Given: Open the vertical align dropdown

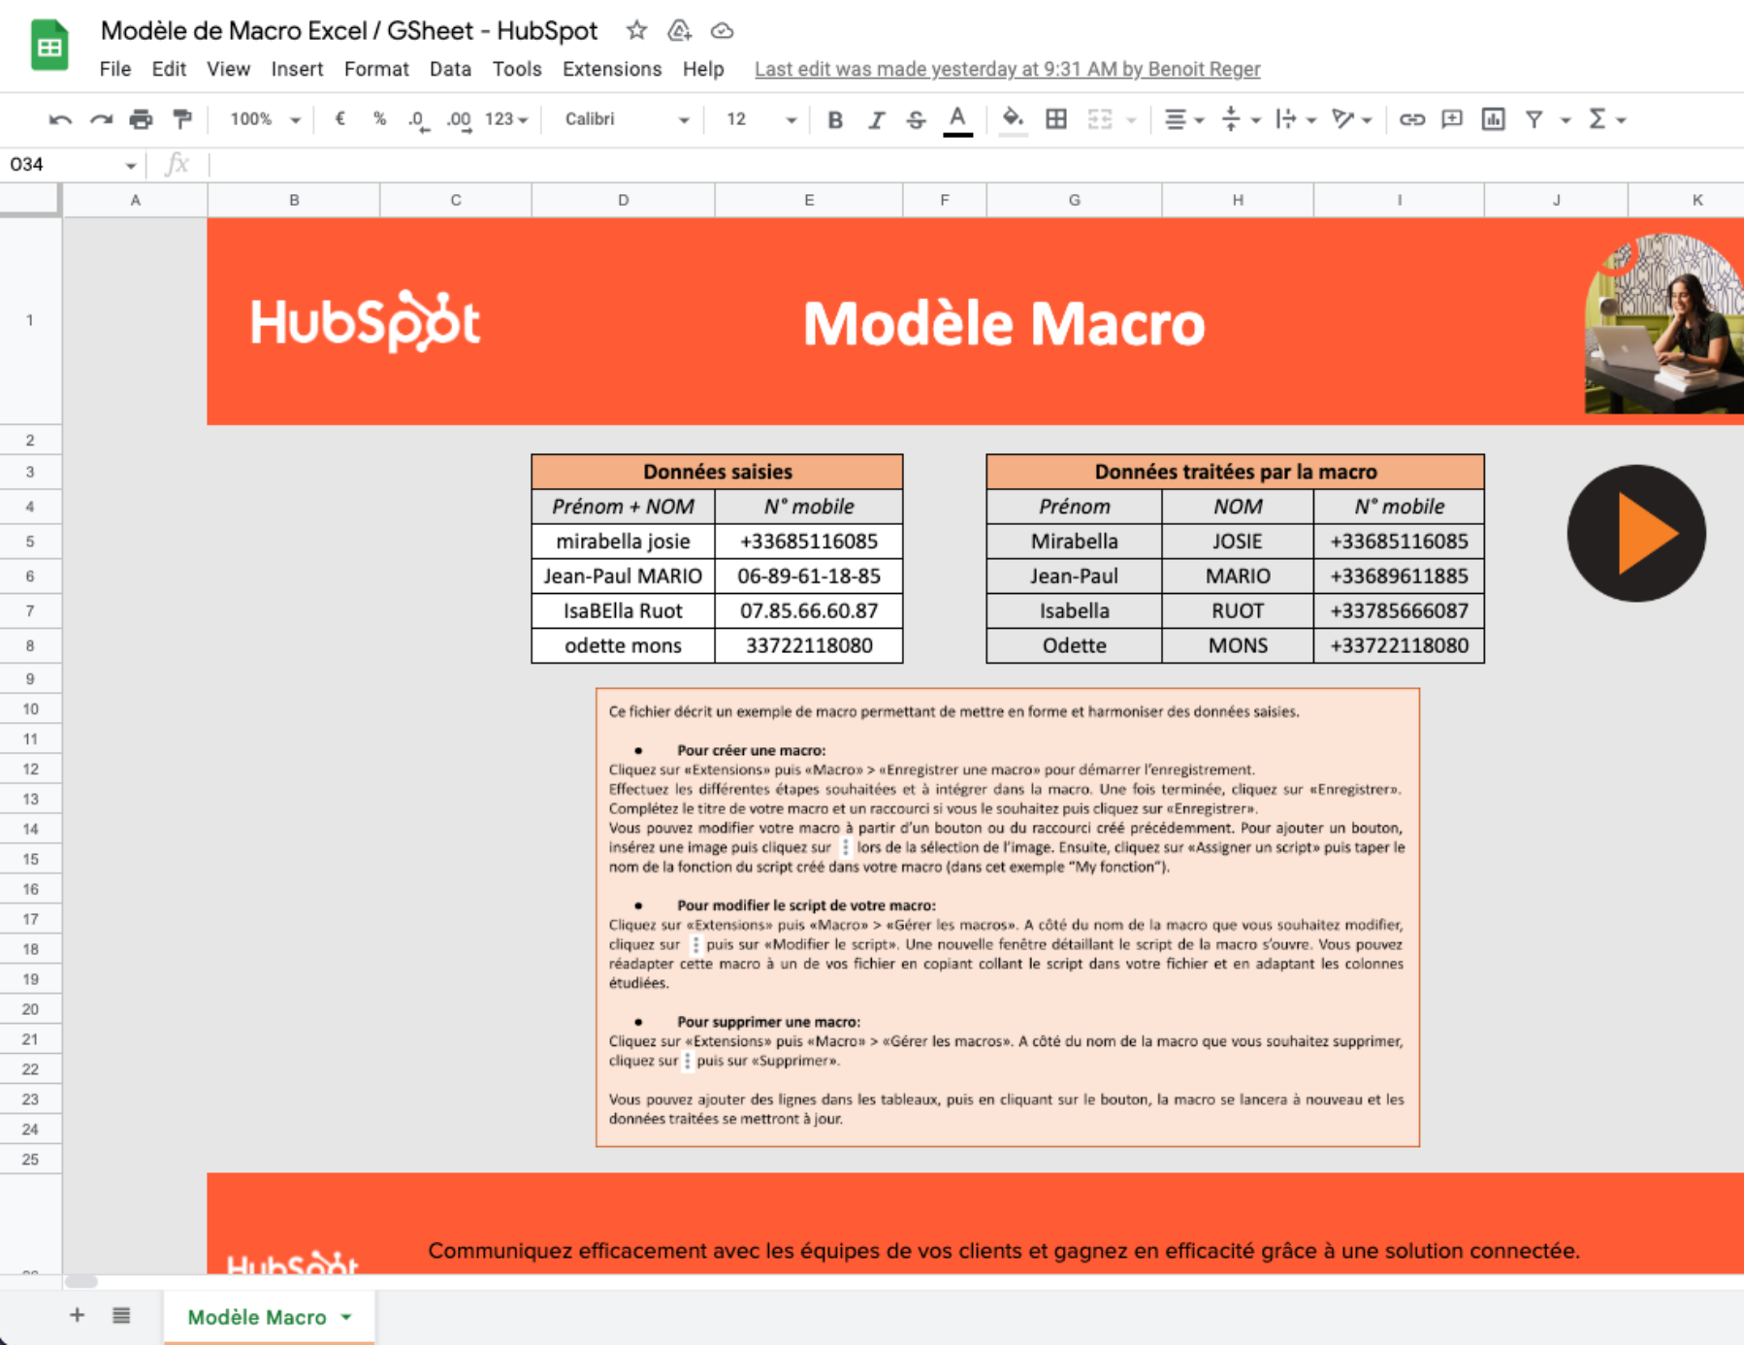Looking at the screenshot, I should click(x=1240, y=119).
